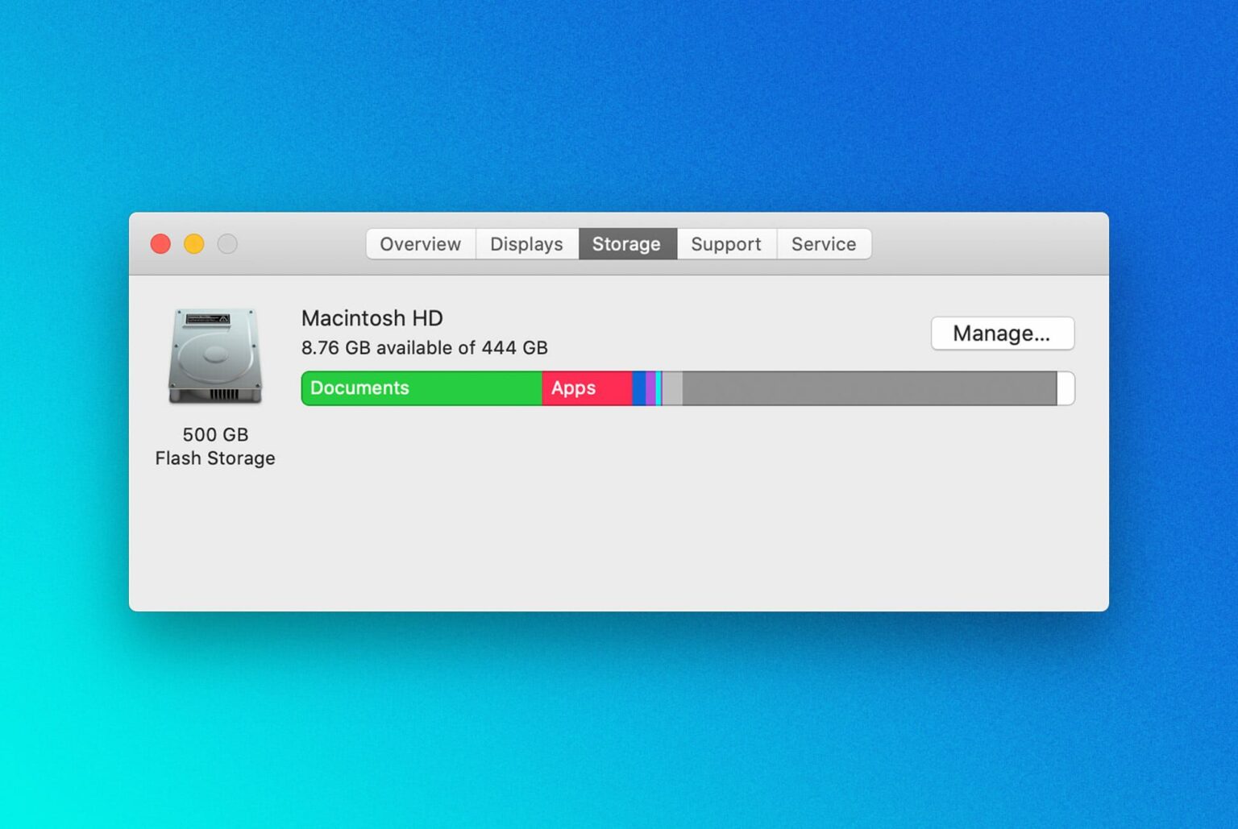Image resolution: width=1238 pixels, height=829 pixels.
Task: Click the red Apps storage segment
Action: (x=587, y=388)
